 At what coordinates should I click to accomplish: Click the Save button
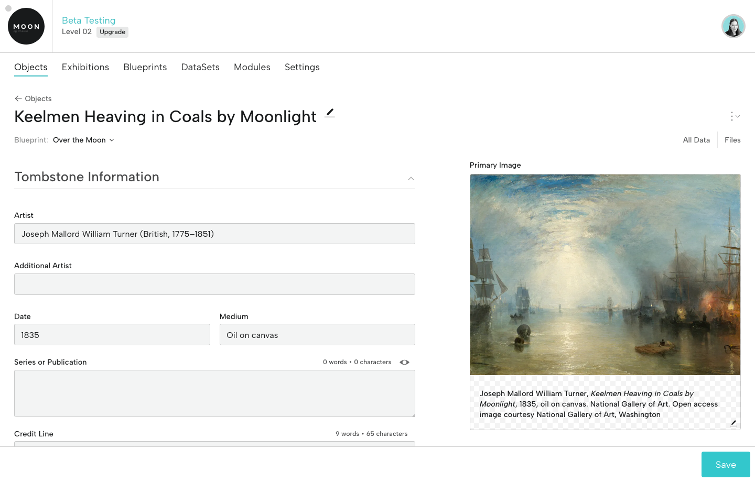[726, 465]
